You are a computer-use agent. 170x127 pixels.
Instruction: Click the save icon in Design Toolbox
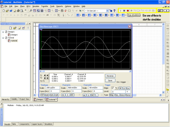click(x=19, y=28)
